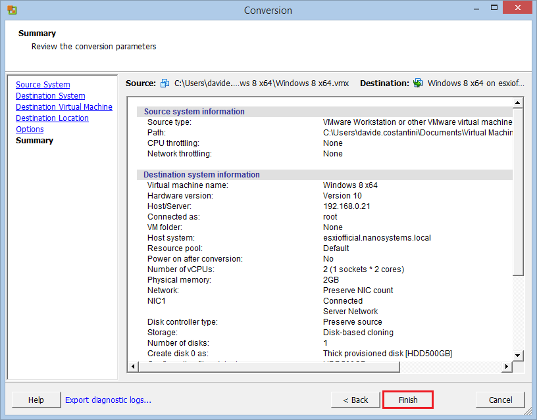This screenshot has height=420, width=537.
Task: Close the Conversion window
Action: (518, 7)
